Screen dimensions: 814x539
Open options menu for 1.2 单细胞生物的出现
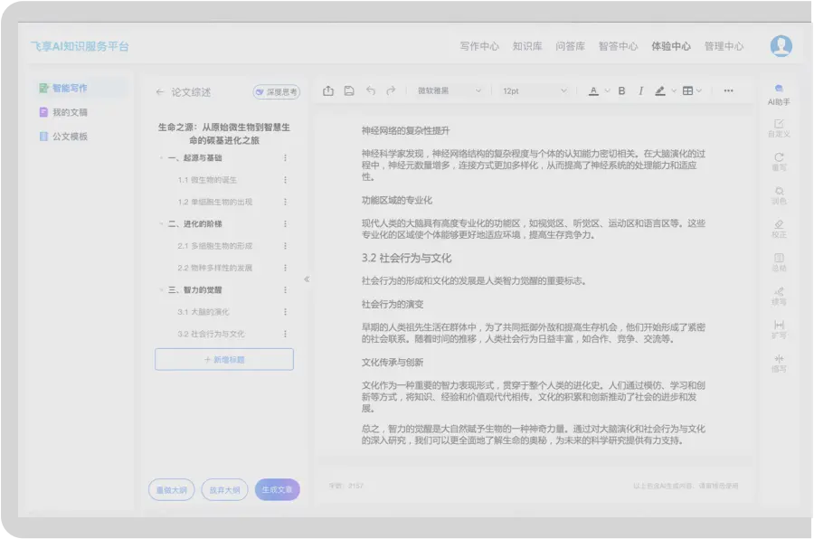tap(285, 202)
